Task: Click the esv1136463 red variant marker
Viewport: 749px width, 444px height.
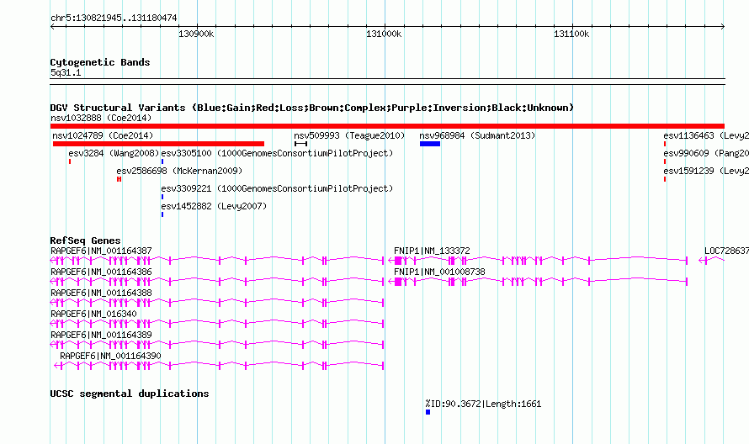Action: pos(665,144)
